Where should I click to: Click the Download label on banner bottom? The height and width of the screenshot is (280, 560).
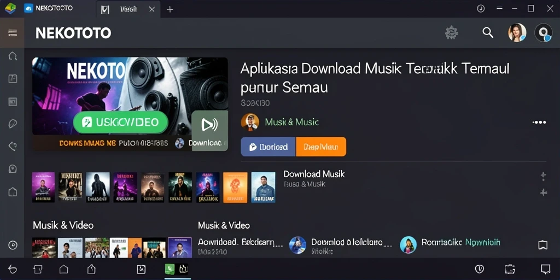coord(206,143)
